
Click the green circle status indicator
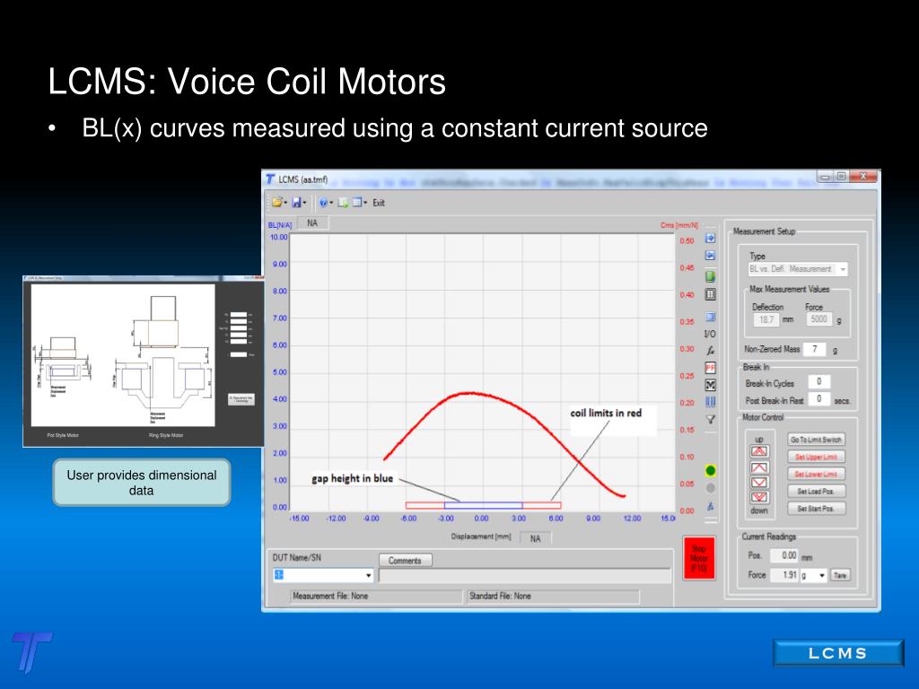tap(711, 470)
